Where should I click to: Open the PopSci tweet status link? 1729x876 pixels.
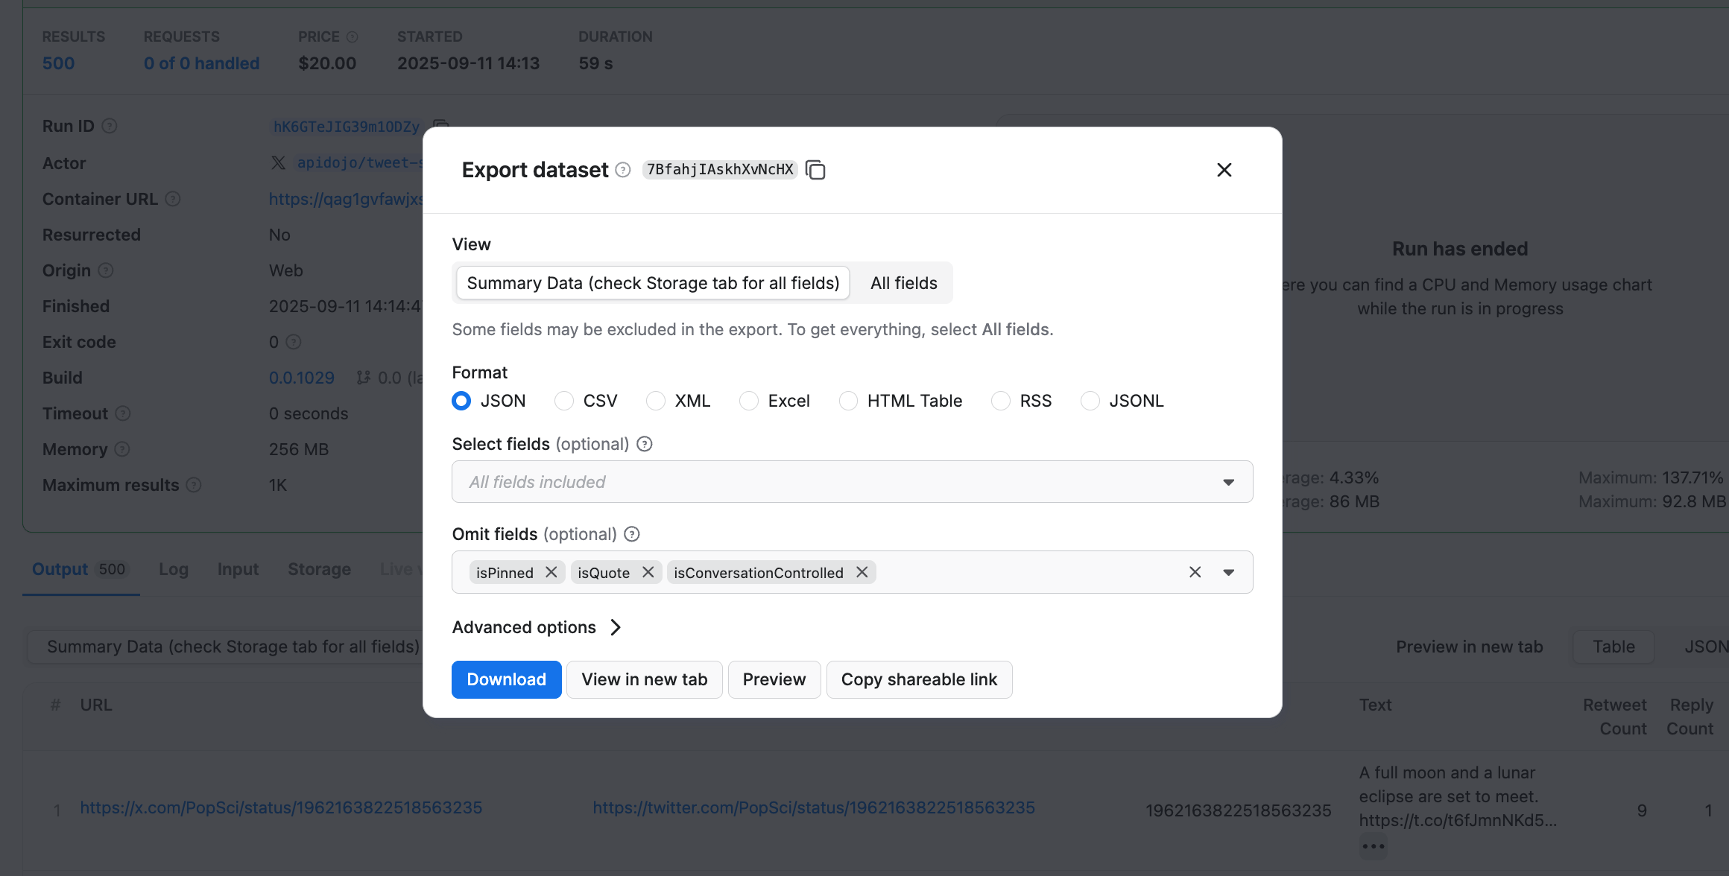click(281, 807)
